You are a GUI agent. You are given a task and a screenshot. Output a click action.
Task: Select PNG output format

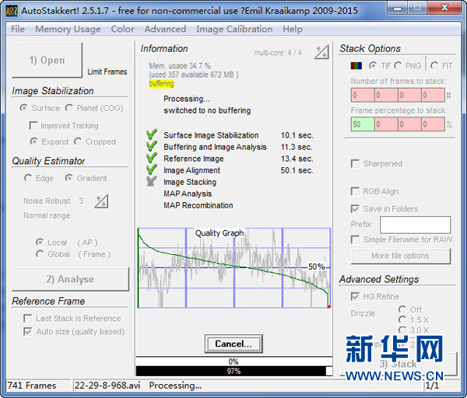tap(398, 65)
